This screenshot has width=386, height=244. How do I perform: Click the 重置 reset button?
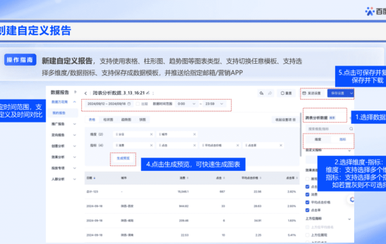click(x=286, y=93)
